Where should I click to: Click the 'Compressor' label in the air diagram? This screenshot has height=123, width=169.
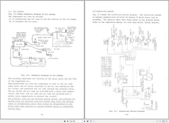tap(35, 63)
